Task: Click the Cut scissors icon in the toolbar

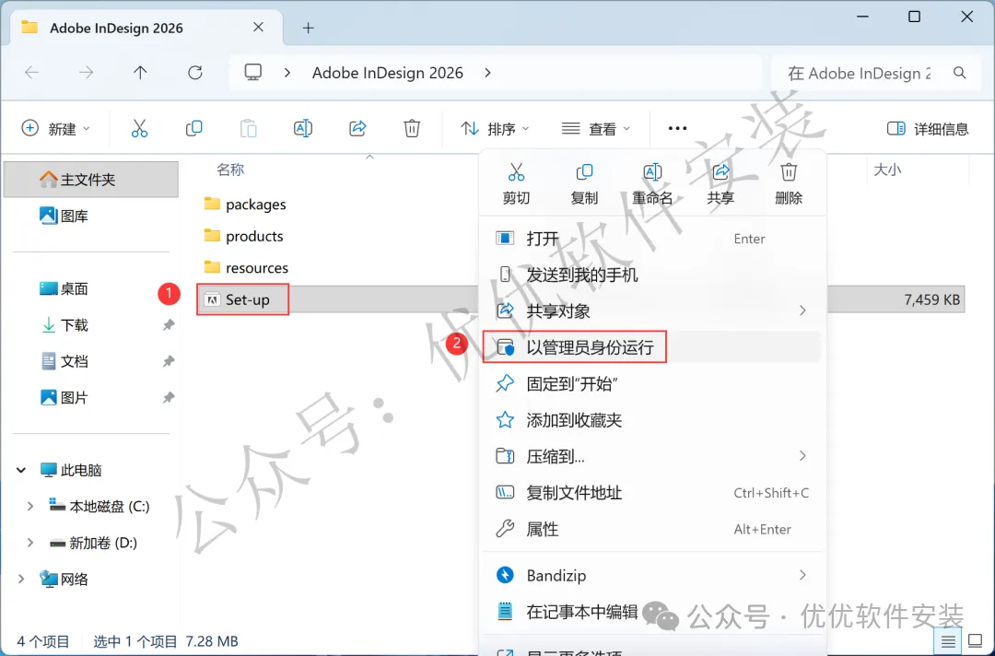Action: click(x=140, y=129)
